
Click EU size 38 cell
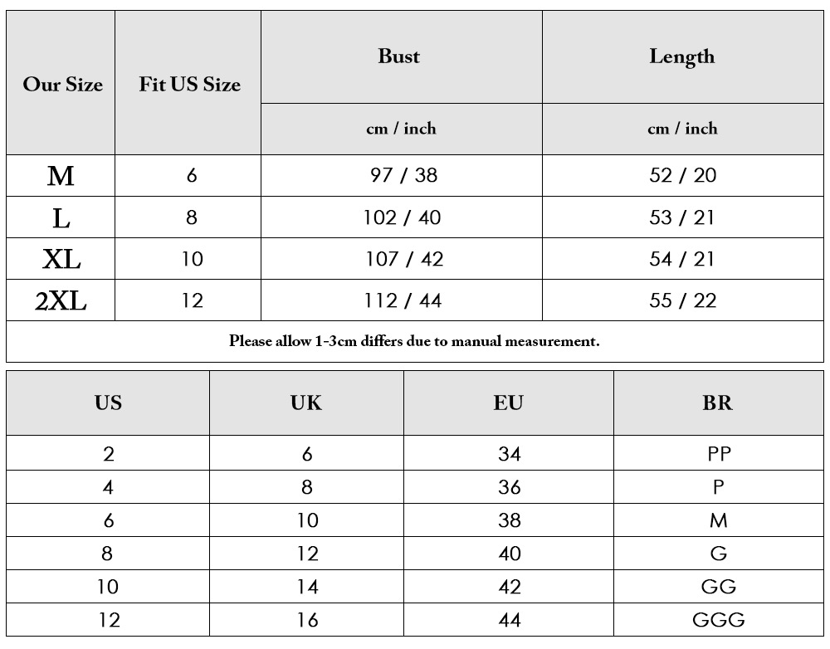pyautogui.click(x=509, y=520)
